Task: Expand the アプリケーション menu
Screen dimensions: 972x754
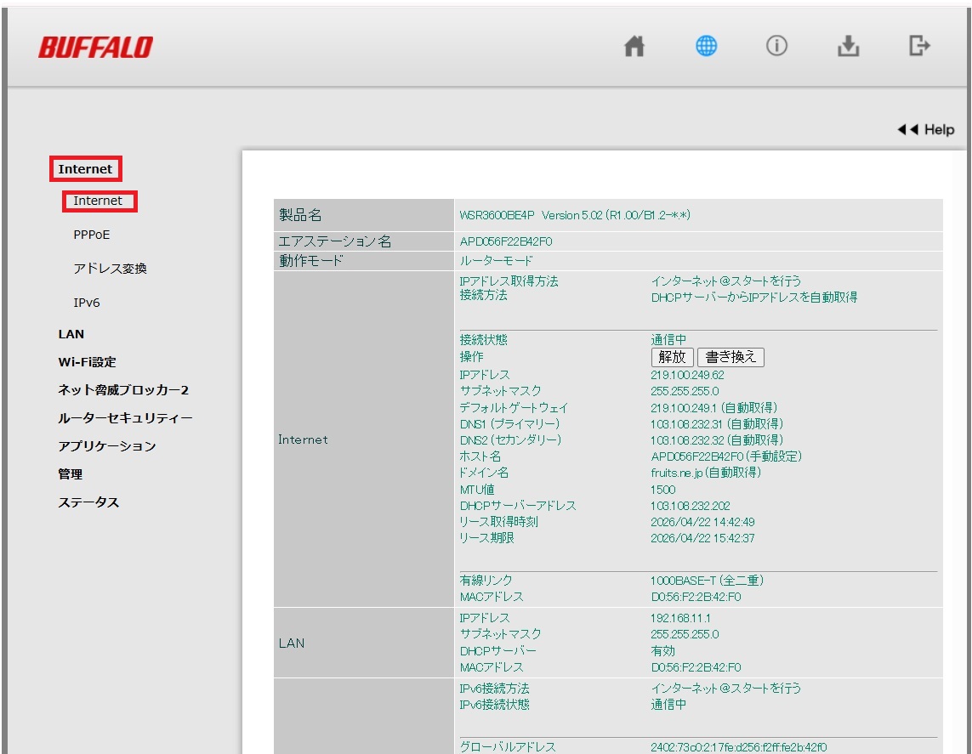Action: coord(106,446)
